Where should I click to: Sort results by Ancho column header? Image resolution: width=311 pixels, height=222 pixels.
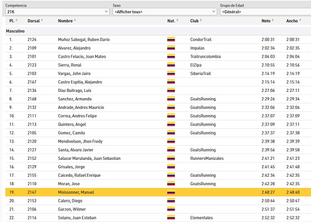point(292,21)
